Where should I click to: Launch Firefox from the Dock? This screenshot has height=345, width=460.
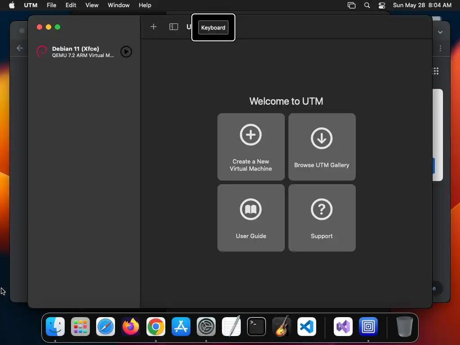pyautogui.click(x=131, y=326)
